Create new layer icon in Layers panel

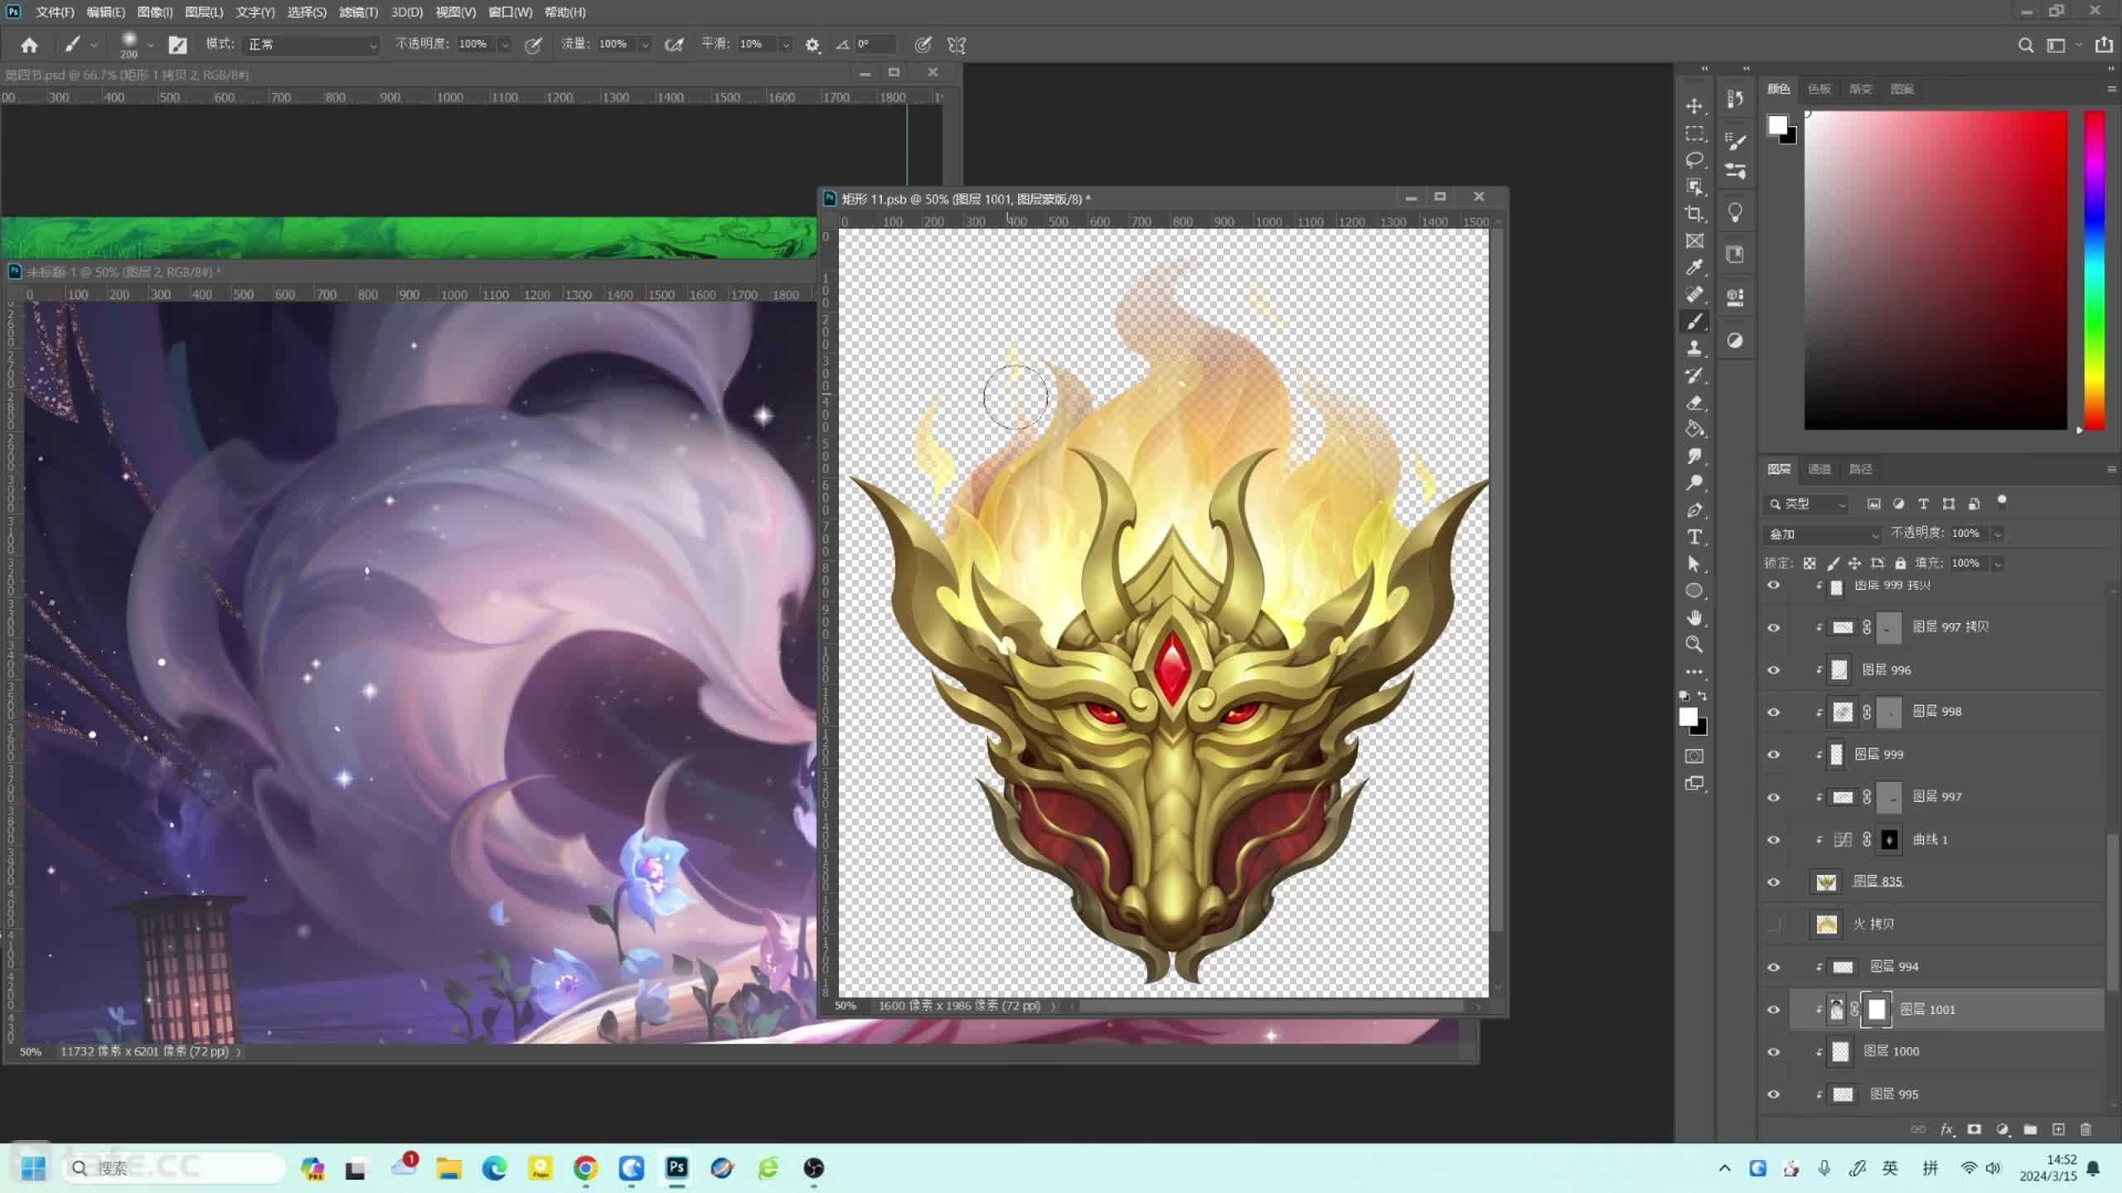click(2058, 1129)
